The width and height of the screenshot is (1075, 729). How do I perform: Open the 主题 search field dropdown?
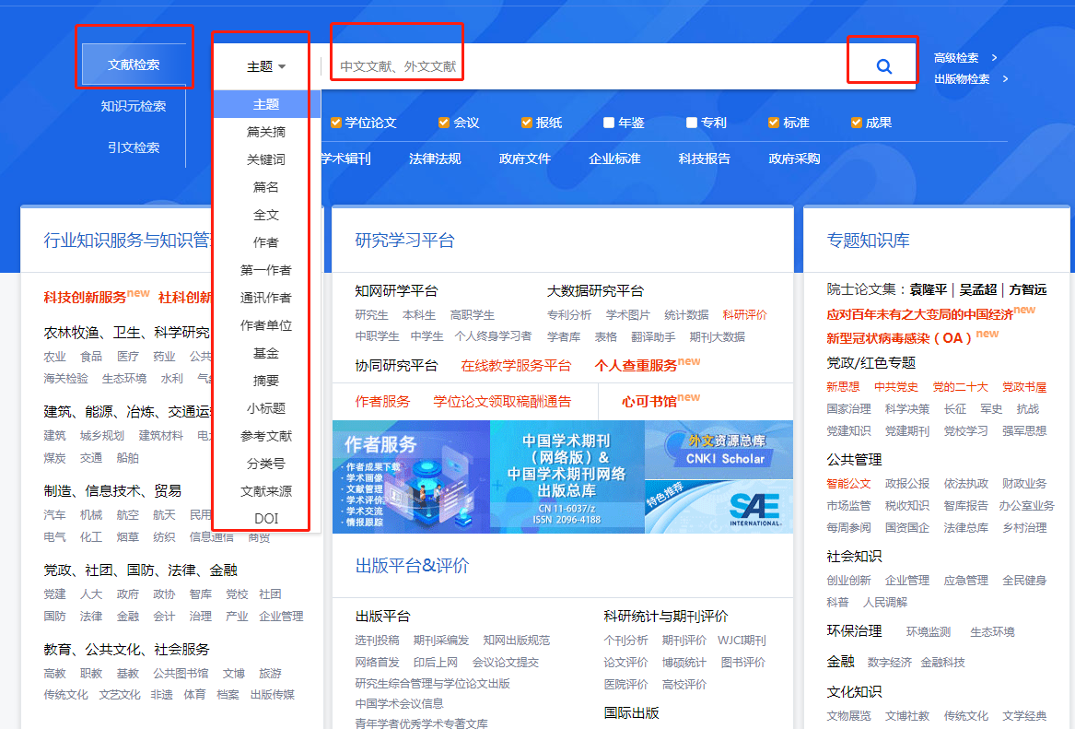coord(266,66)
